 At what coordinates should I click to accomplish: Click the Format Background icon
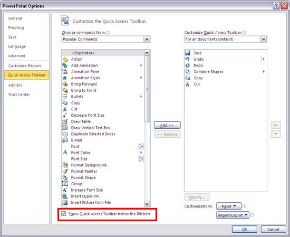pyautogui.click(x=65, y=165)
